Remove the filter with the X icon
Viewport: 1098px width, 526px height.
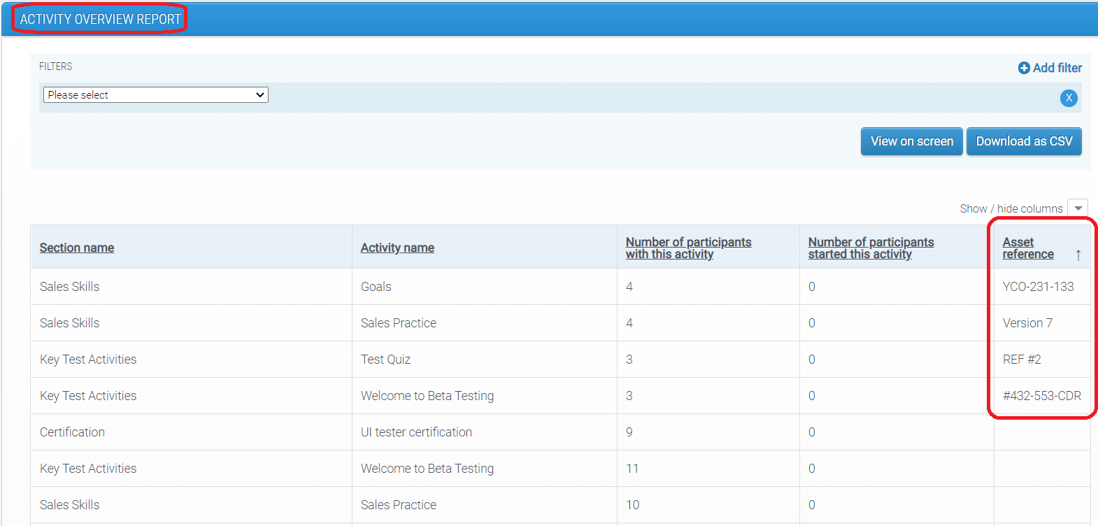1068,98
